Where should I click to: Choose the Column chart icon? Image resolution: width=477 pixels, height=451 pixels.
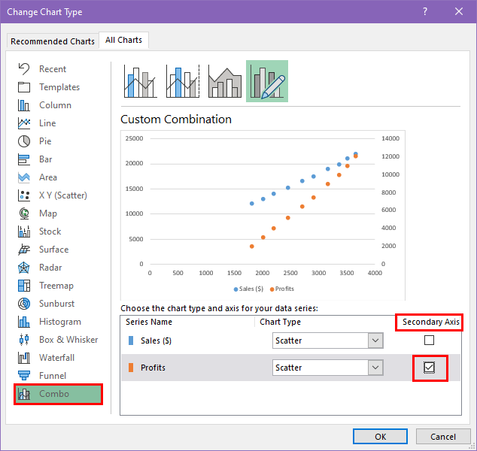24,105
